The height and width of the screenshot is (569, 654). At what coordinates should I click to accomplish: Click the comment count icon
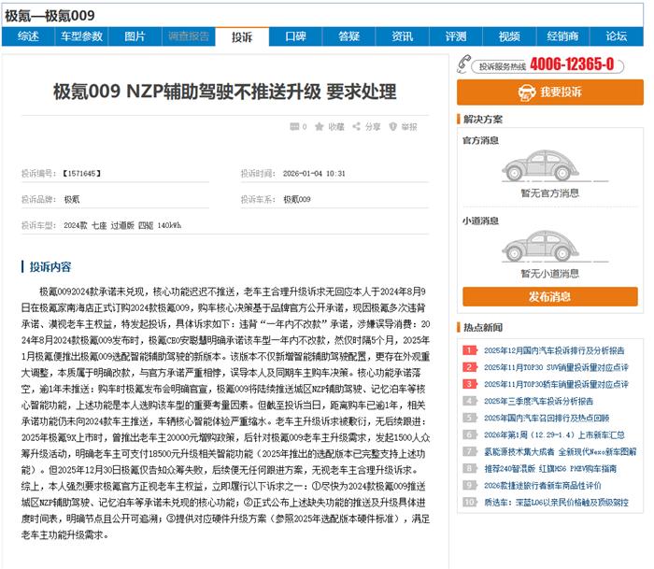(x=293, y=127)
